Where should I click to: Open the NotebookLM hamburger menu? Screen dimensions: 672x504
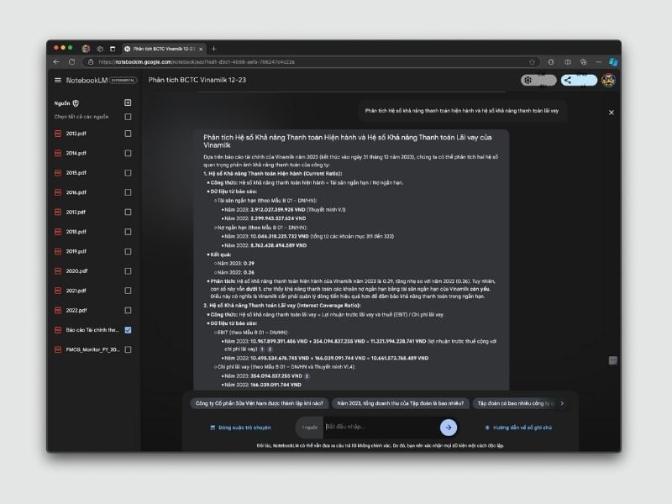58,80
